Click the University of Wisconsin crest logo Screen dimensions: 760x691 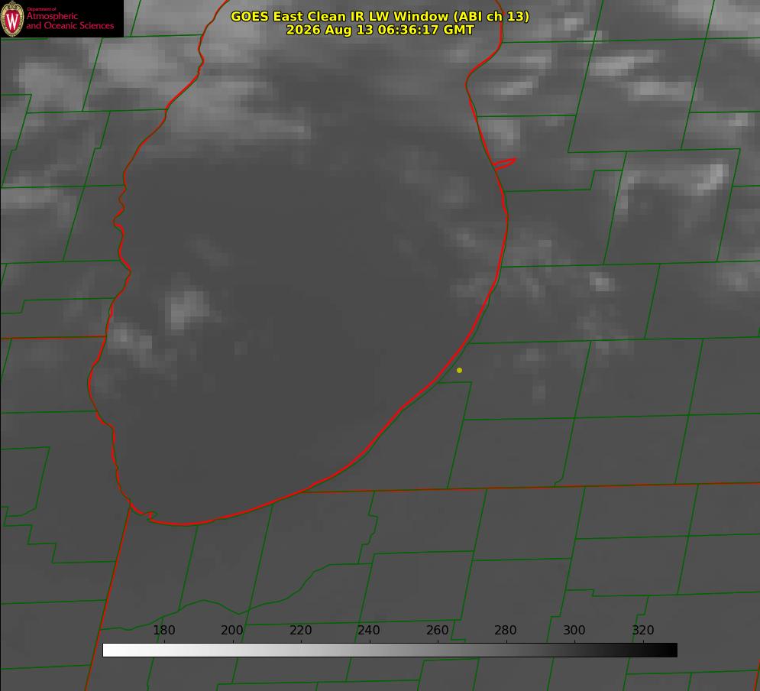click(12, 18)
